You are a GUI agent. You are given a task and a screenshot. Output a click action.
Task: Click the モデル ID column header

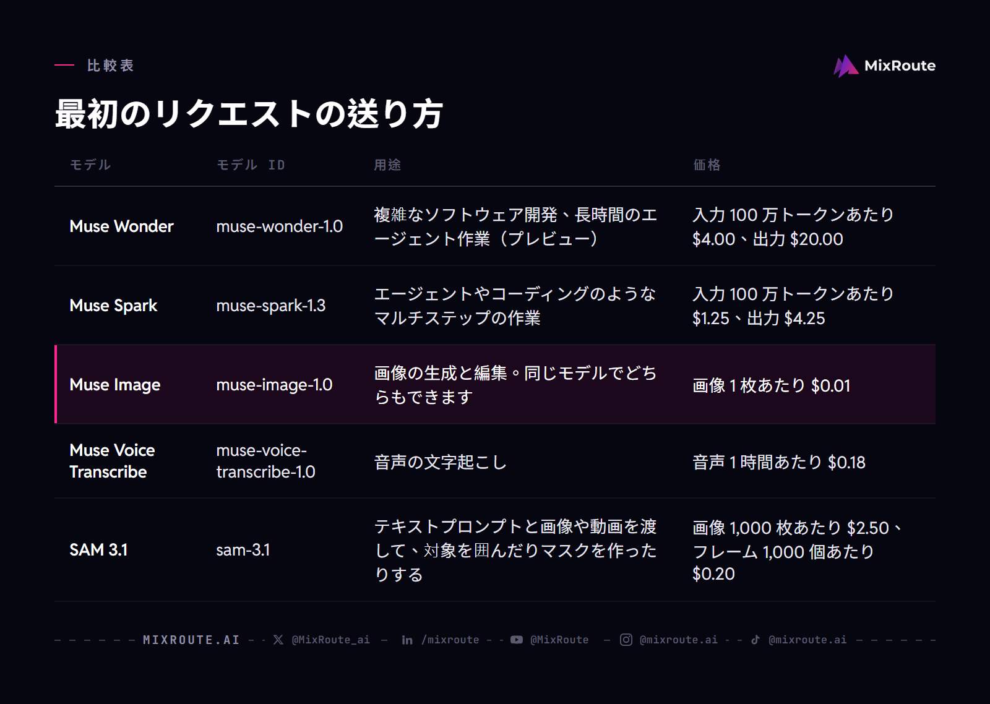251,165
